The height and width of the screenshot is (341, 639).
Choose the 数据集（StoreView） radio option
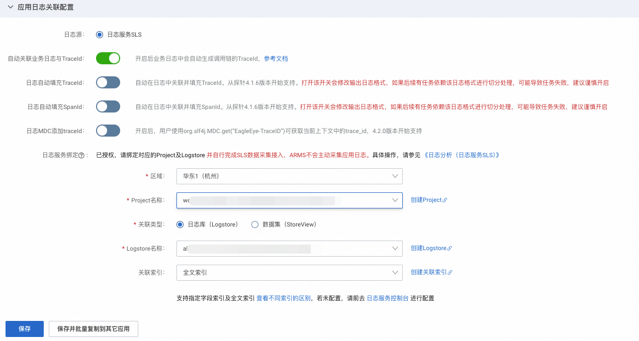coord(254,224)
